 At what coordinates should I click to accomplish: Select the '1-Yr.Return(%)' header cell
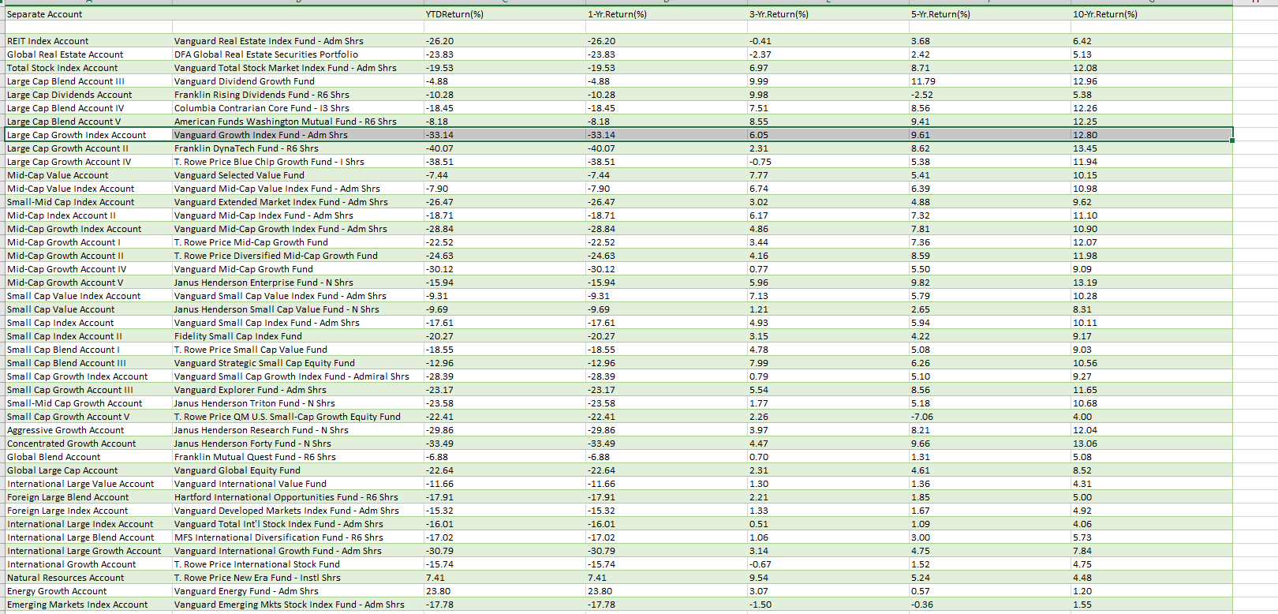(x=667, y=14)
